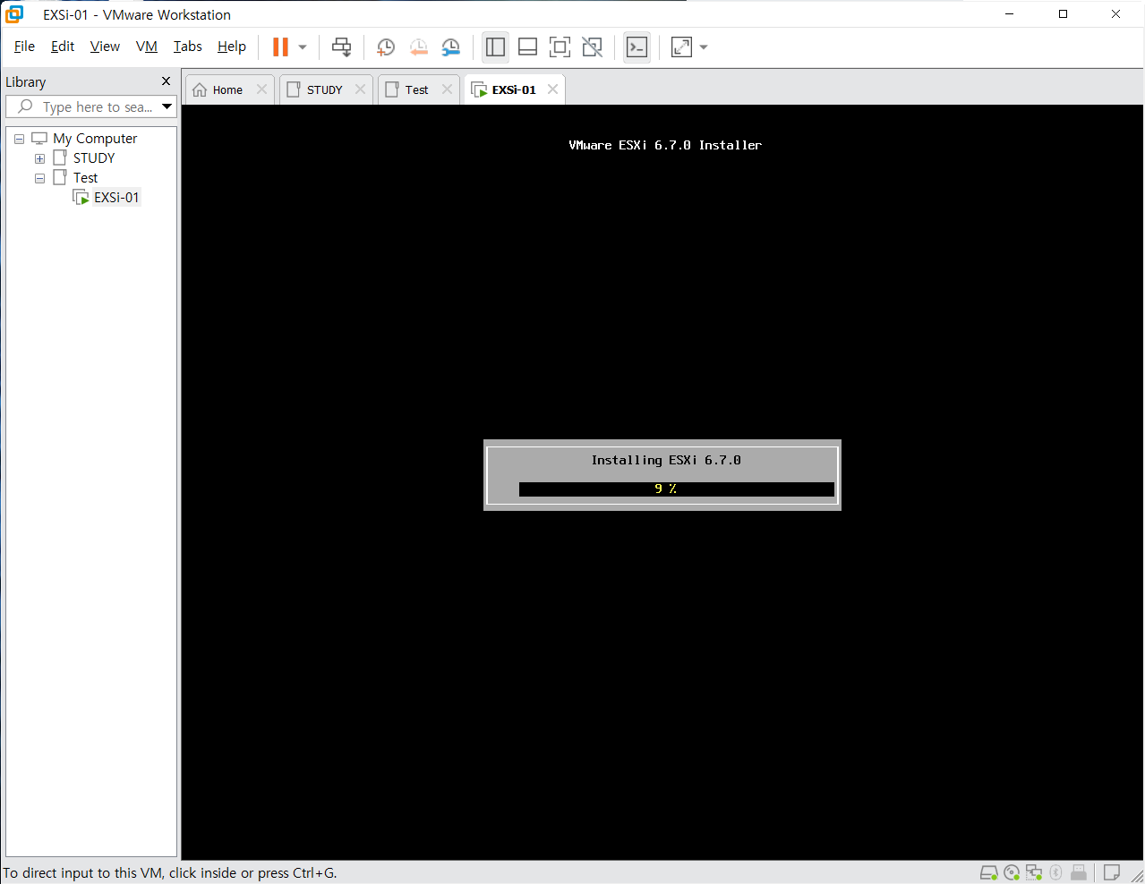The image size is (1145, 884).
Task: Switch to the Home tab
Action: point(227,89)
